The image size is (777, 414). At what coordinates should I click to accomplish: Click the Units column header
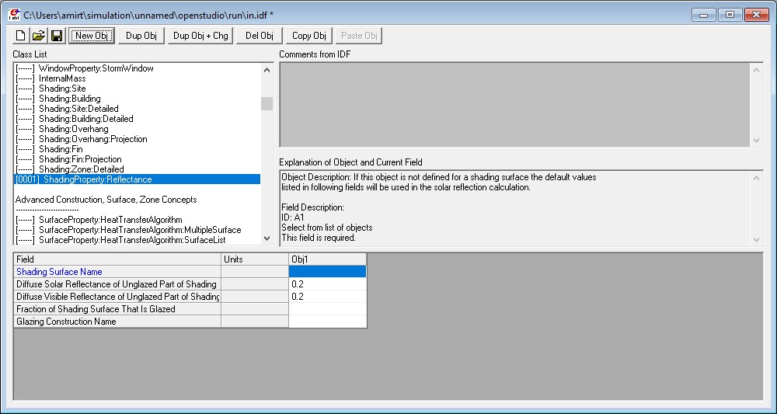point(255,259)
